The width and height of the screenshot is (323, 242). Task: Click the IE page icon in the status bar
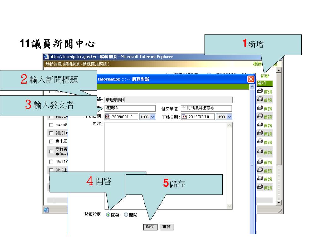point(46,210)
